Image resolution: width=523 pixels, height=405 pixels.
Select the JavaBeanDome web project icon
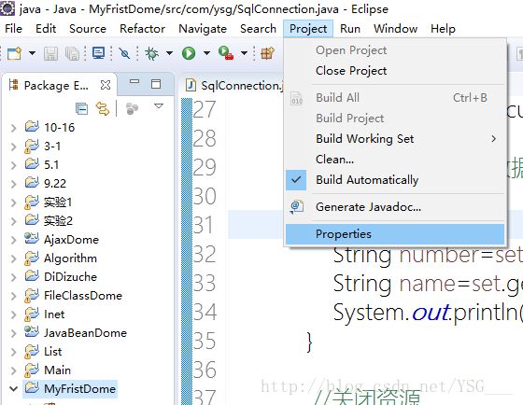click(32, 332)
